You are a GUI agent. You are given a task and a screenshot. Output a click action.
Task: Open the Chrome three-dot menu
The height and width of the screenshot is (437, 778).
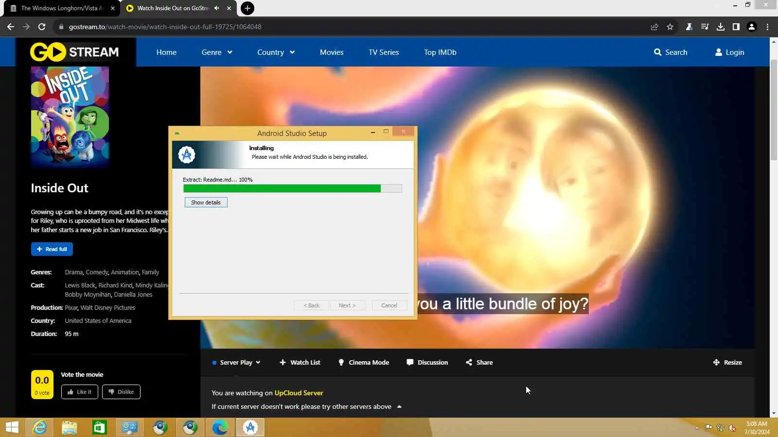[x=768, y=27]
